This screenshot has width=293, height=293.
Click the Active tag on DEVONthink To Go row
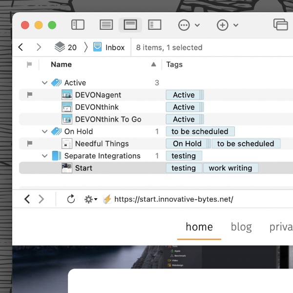coord(184,119)
